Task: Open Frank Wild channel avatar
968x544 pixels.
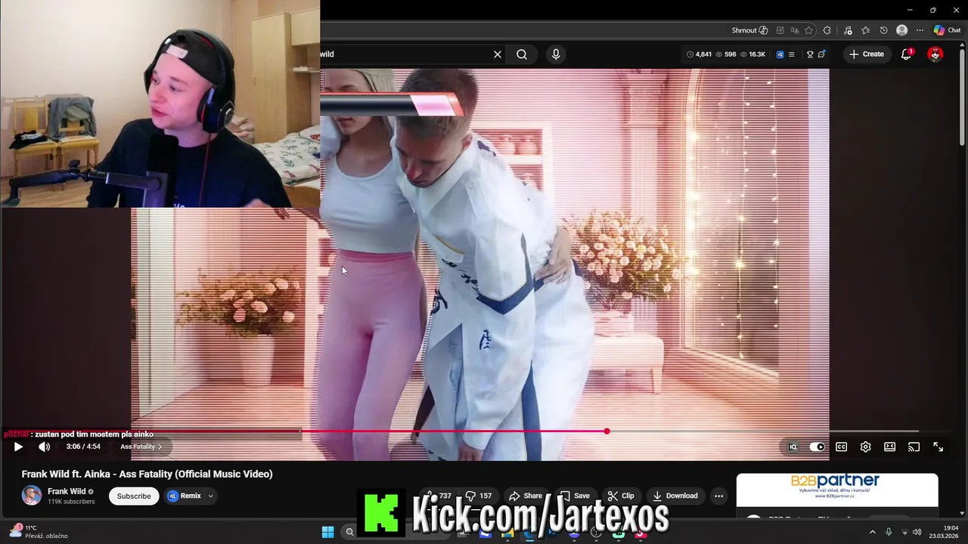Action: [x=32, y=496]
